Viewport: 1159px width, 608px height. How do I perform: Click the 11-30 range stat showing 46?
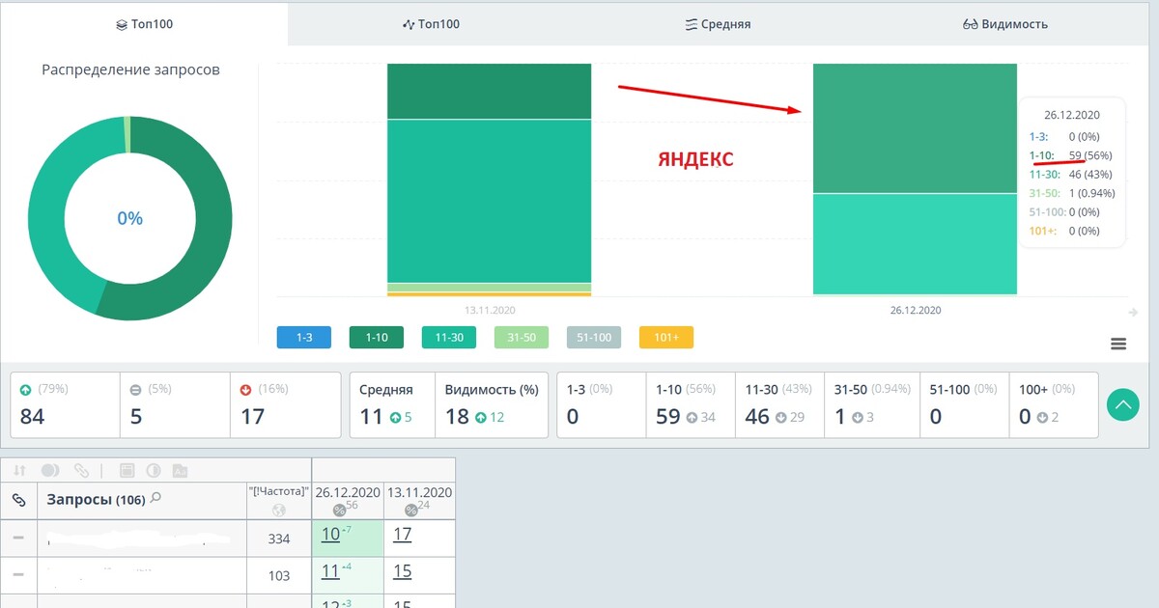780,405
